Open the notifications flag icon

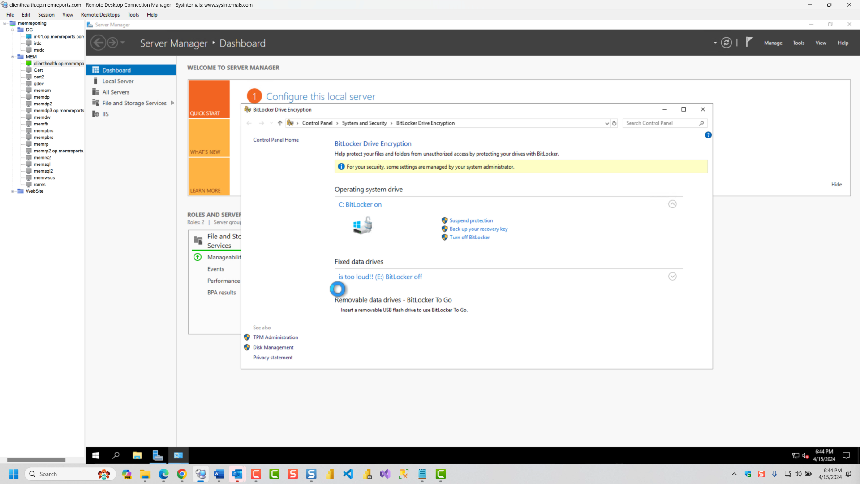[749, 42]
